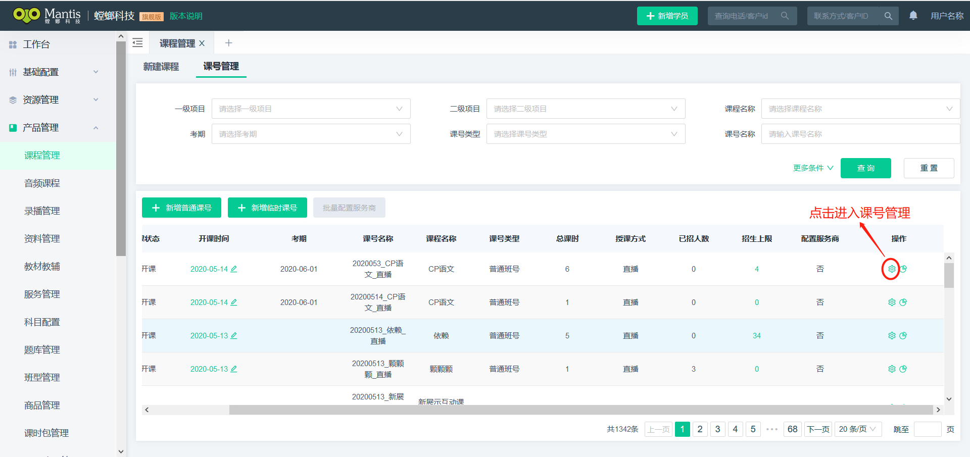Edit start date of 20200514_CP语文_直播 row

(234, 302)
